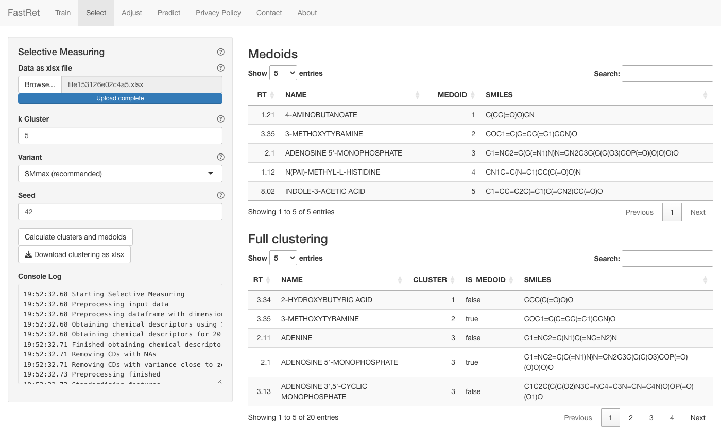Go to Contact page
The image size is (721, 427).
coord(269,13)
